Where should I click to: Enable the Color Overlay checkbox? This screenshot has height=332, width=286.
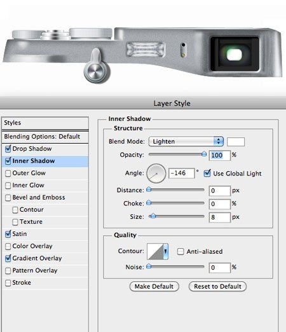(x=8, y=246)
